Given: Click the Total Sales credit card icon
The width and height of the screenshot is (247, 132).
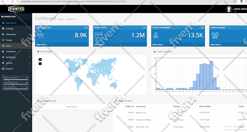Looking at the screenshot, I should click(99, 36).
